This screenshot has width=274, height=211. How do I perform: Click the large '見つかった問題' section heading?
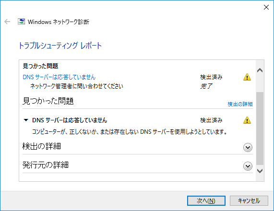(48, 101)
